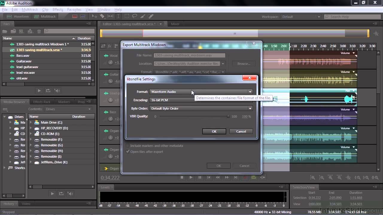
Task: Click OK in Export Multitrack Mixdown dialog
Action: click(x=219, y=166)
